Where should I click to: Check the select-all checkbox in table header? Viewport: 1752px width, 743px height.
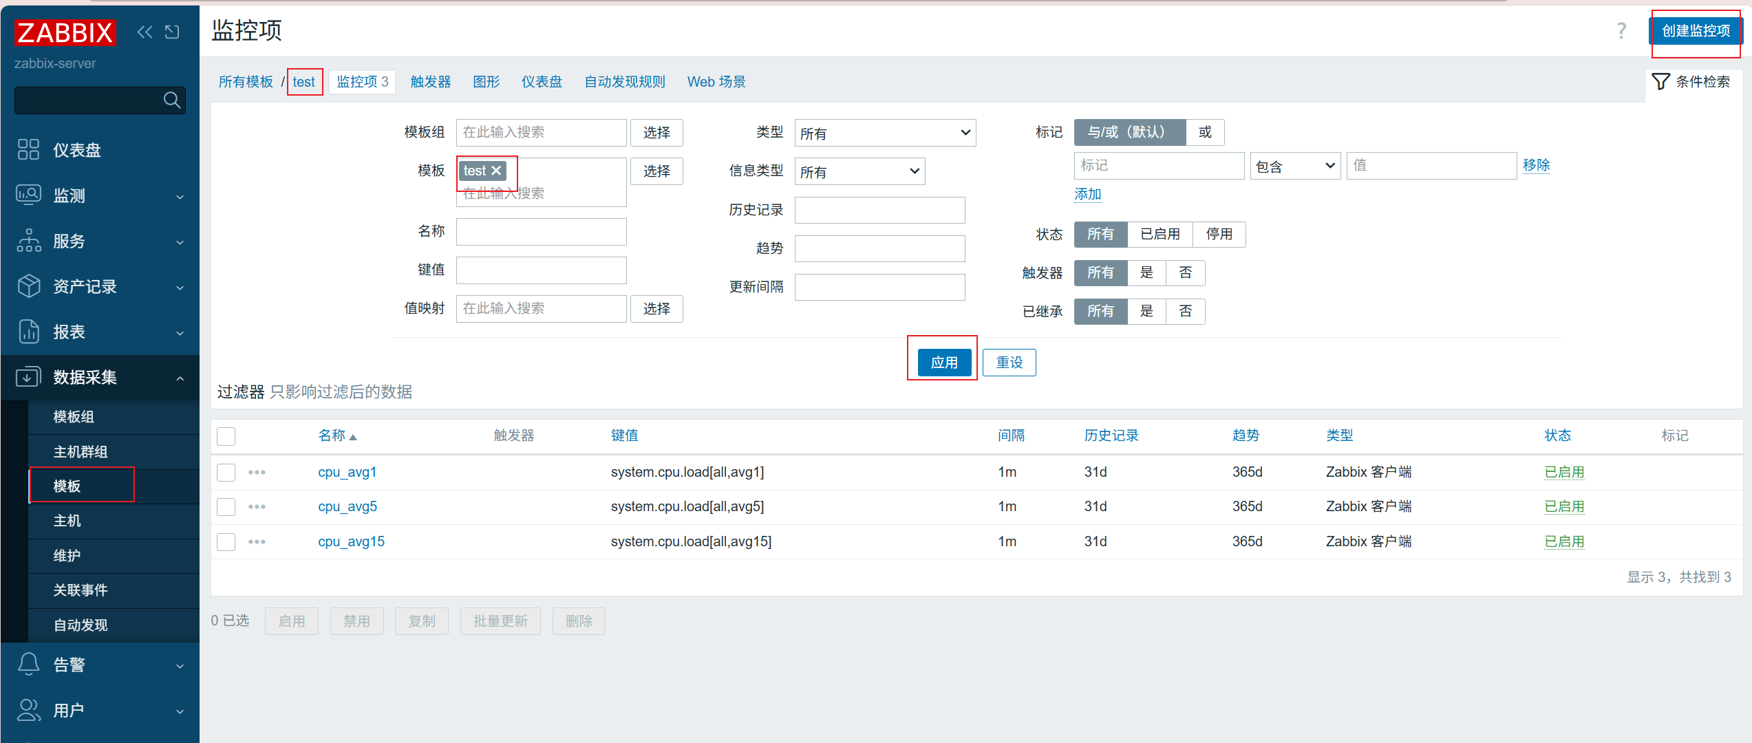(x=226, y=436)
